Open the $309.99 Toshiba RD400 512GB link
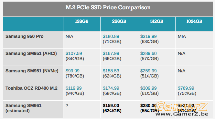The height and width of the screenshot is (119, 215). pyautogui.click(x=148, y=88)
